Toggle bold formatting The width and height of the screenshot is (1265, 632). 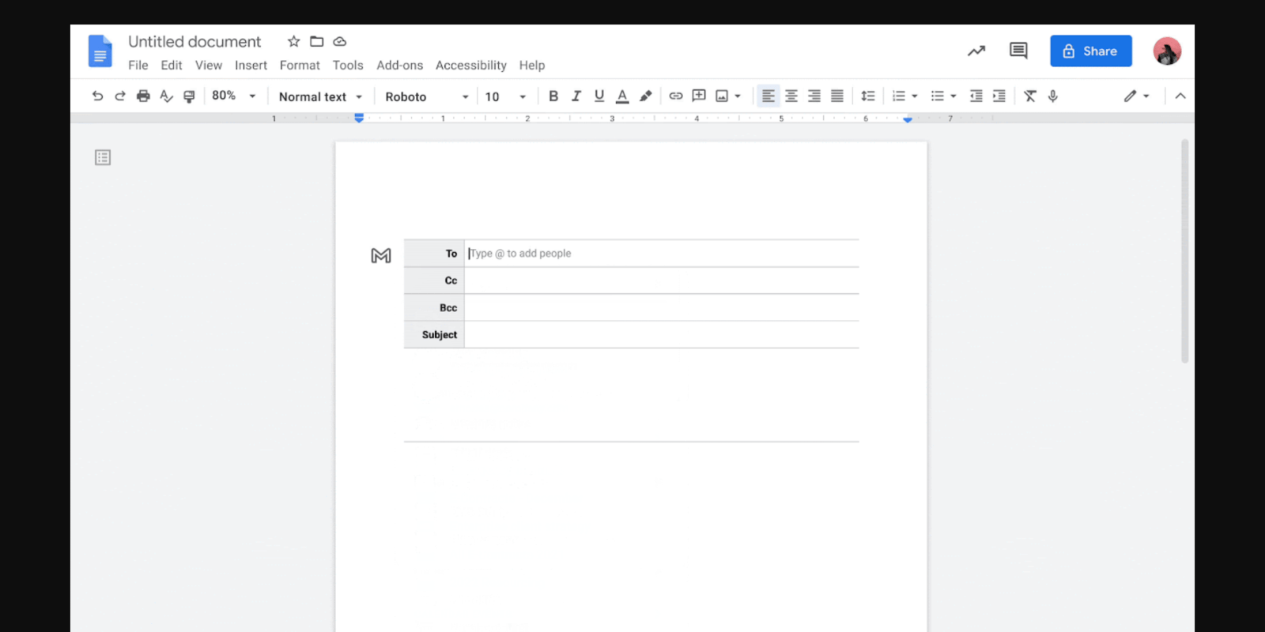[553, 96]
